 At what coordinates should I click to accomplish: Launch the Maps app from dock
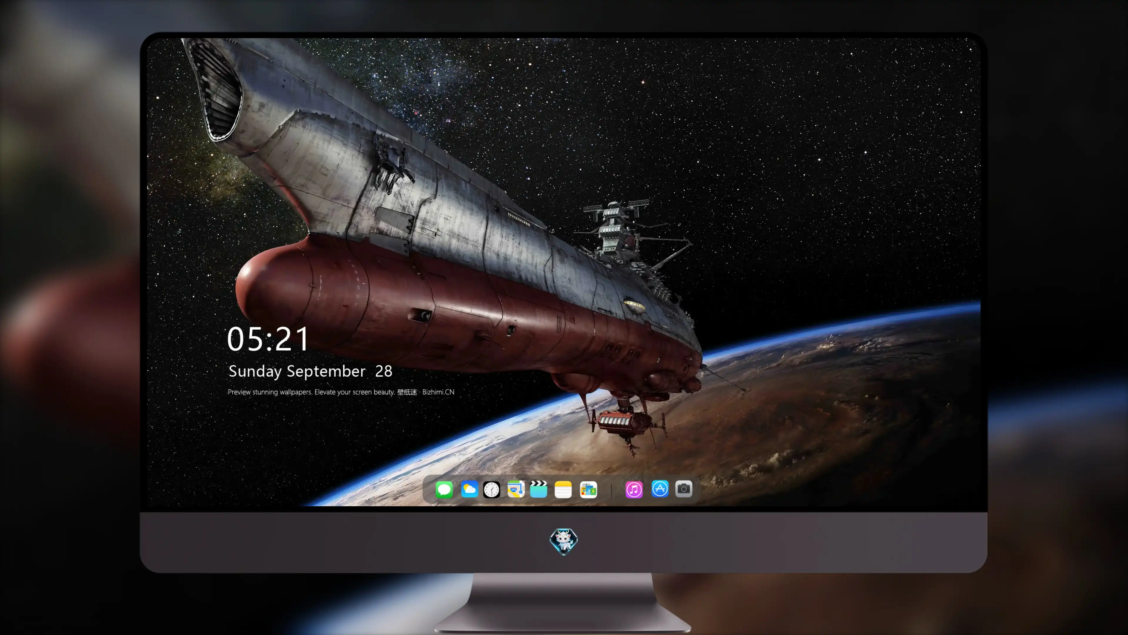click(x=516, y=489)
